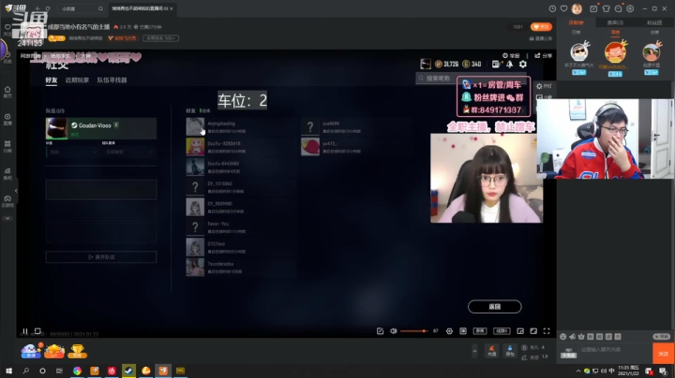Viewport: 675px width, 378px height.
Task: Open first ranked viewer avatar with sunglasses
Action: pos(579,52)
